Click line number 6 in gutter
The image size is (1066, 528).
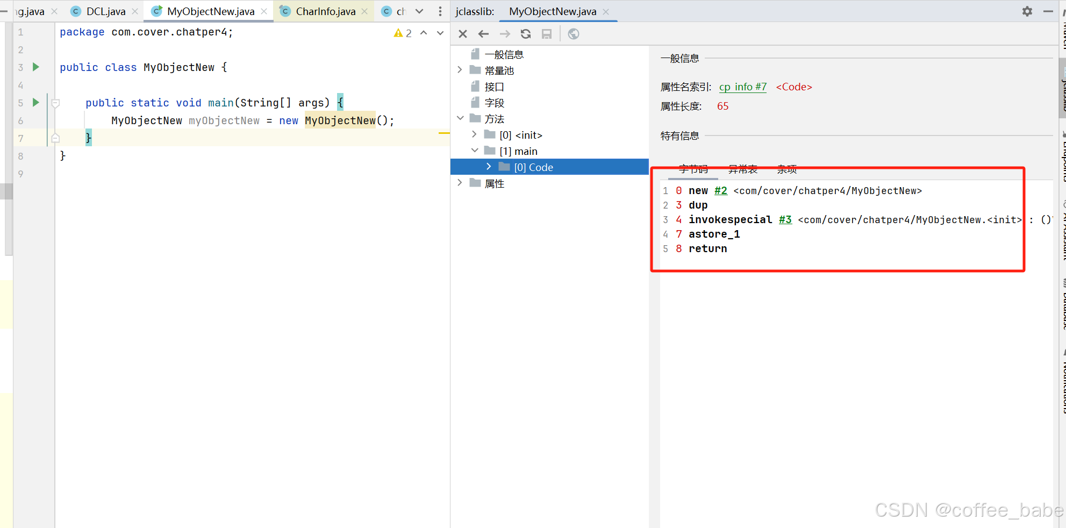[20, 120]
